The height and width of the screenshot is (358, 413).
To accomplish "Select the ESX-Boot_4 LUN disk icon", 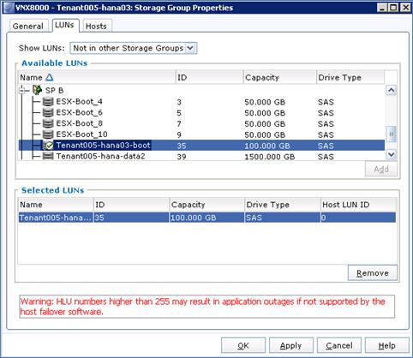I will click(x=48, y=101).
